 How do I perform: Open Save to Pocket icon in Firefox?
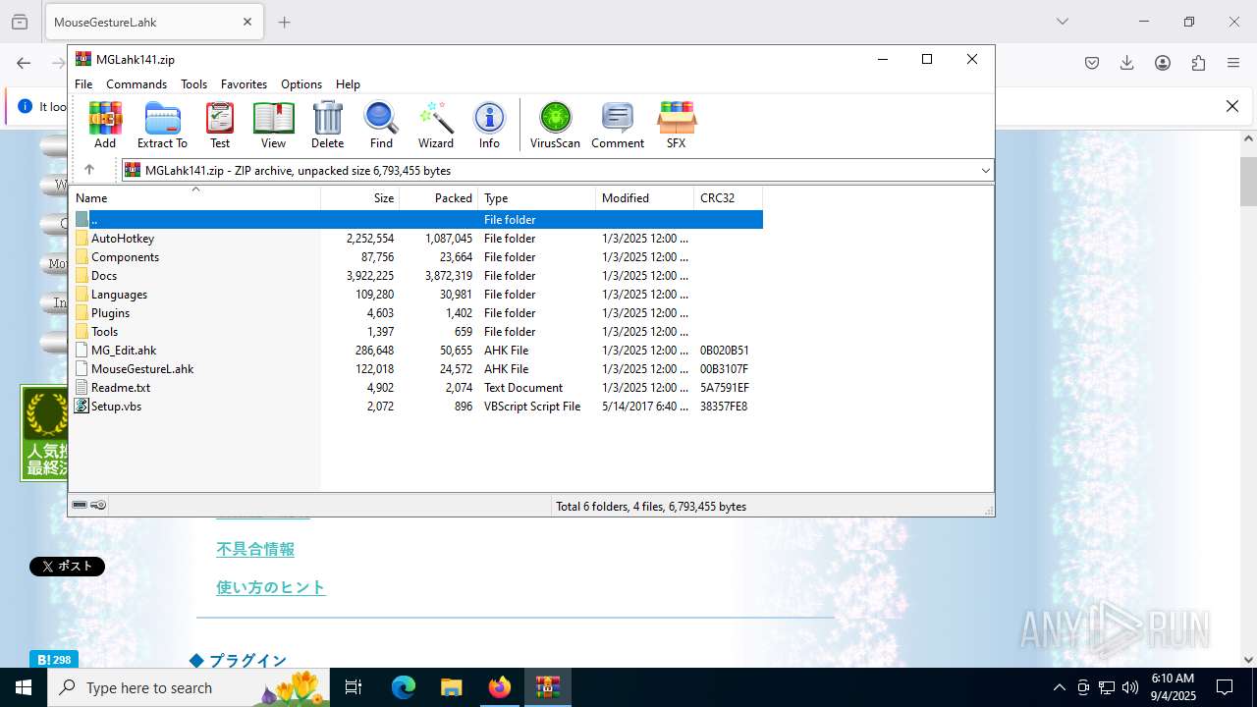tap(1092, 63)
